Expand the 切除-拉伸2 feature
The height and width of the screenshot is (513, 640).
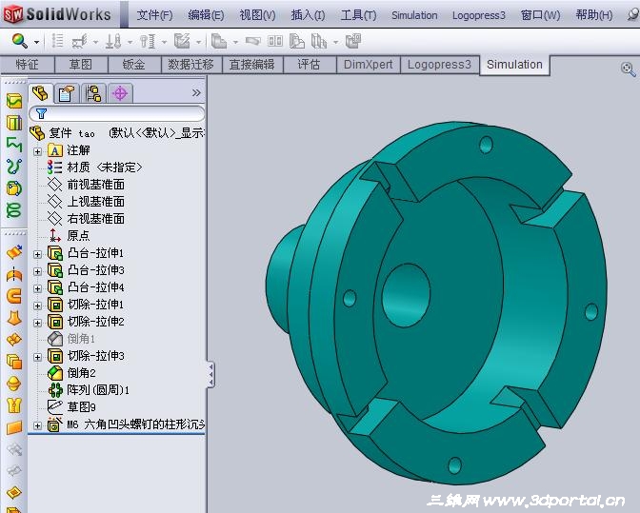coord(37,323)
